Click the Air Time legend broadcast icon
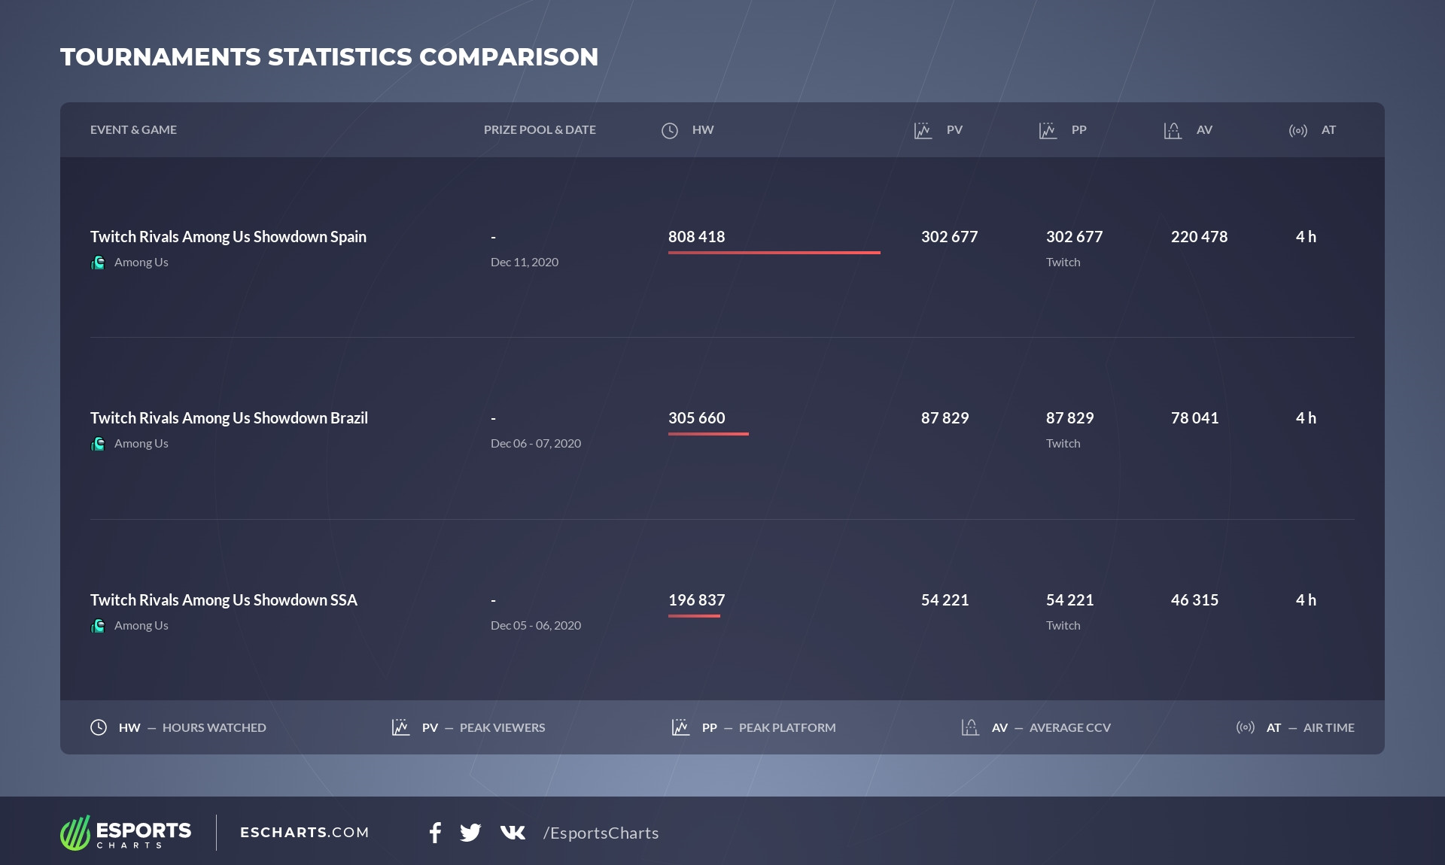This screenshot has height=865, width=1445. 1246,727
